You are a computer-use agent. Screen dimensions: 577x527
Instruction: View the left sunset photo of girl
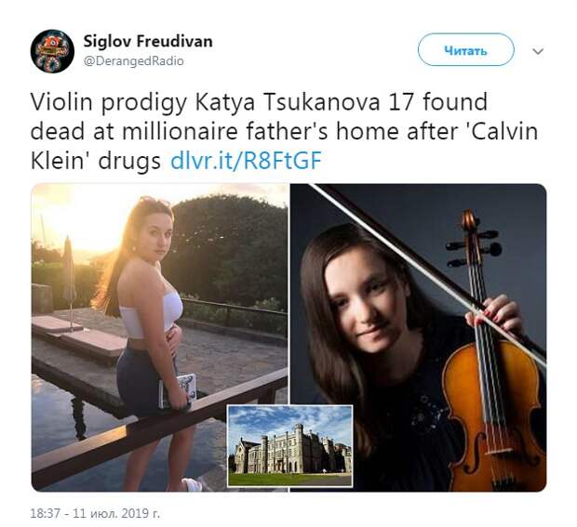(x=159, y=337)
